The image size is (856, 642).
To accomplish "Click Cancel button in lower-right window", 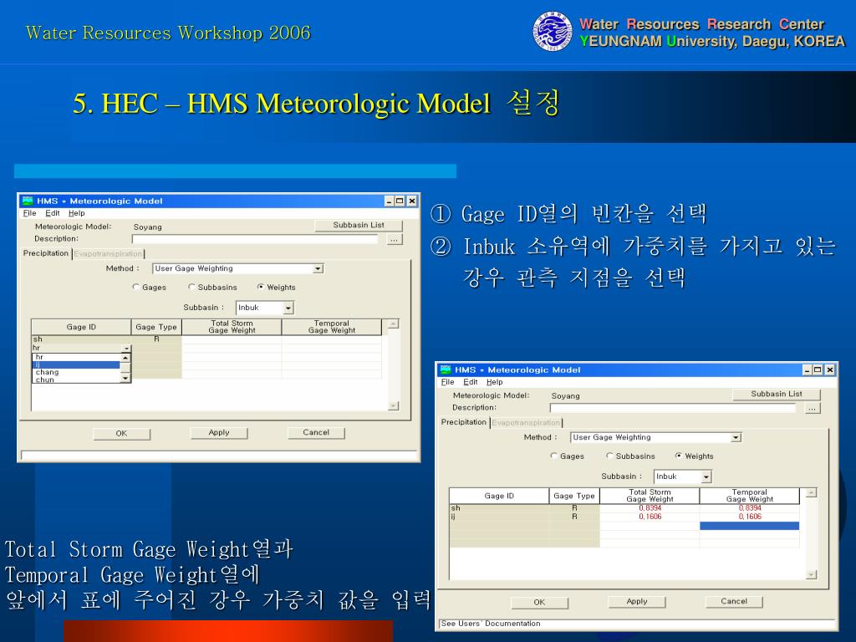I will 734,602.
